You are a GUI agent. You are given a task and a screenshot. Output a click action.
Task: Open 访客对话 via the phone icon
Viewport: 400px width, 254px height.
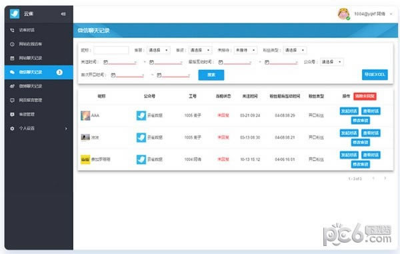12,30
